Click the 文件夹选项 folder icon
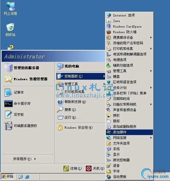170x181 pixels. click(109, 143)
